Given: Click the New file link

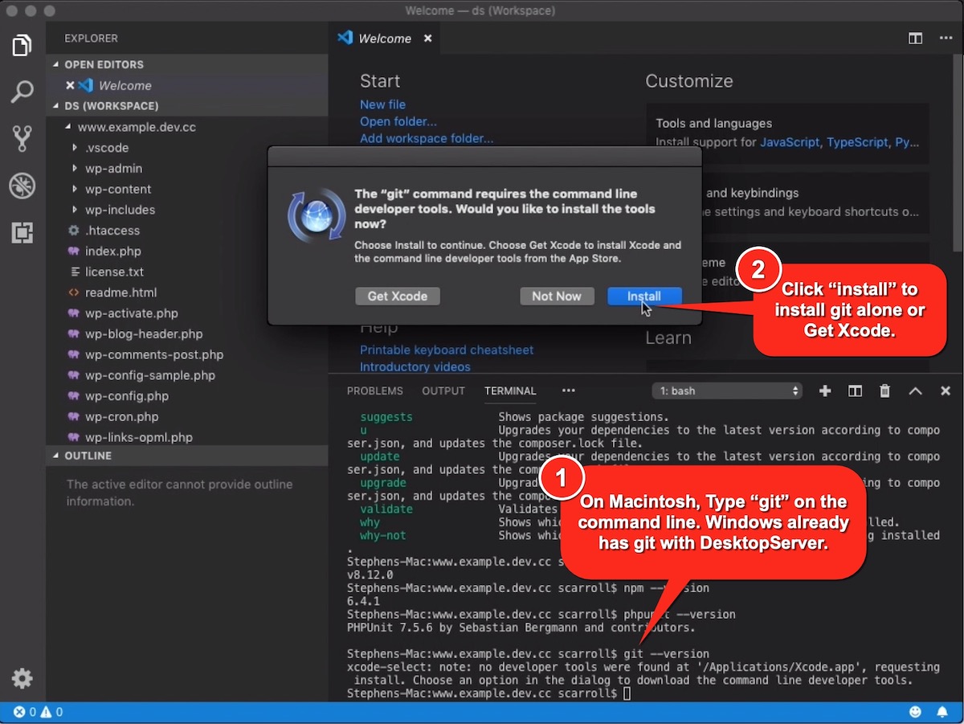Looking at the screenshot, I should tap(382, 104).
